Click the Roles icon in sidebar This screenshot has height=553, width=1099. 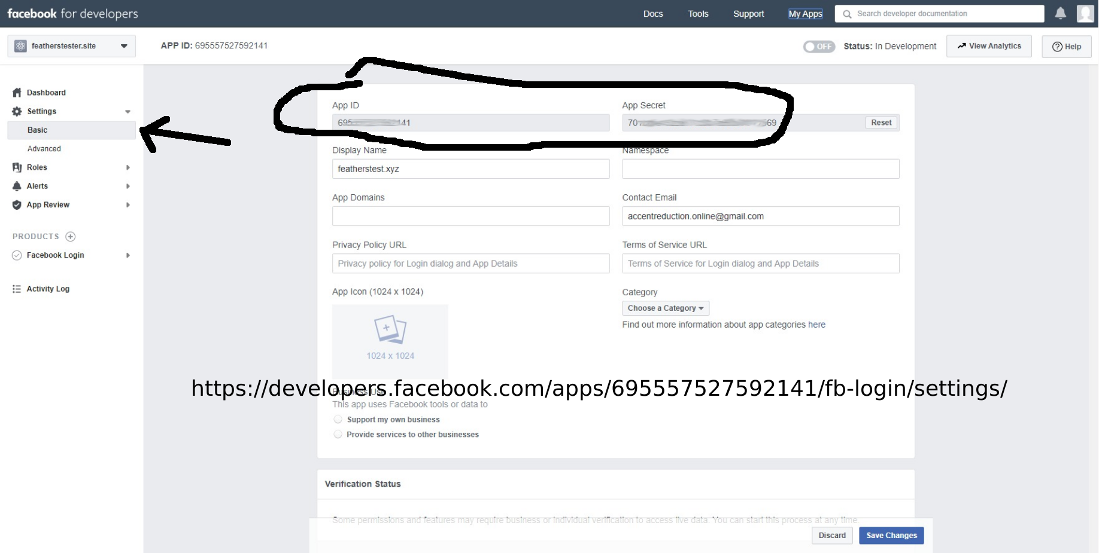[17, 167]
